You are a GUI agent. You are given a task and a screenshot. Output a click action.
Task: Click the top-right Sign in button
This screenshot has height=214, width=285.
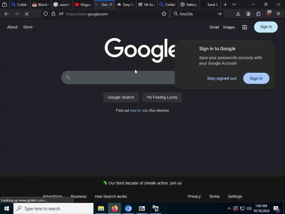click(x=266, y=27)
